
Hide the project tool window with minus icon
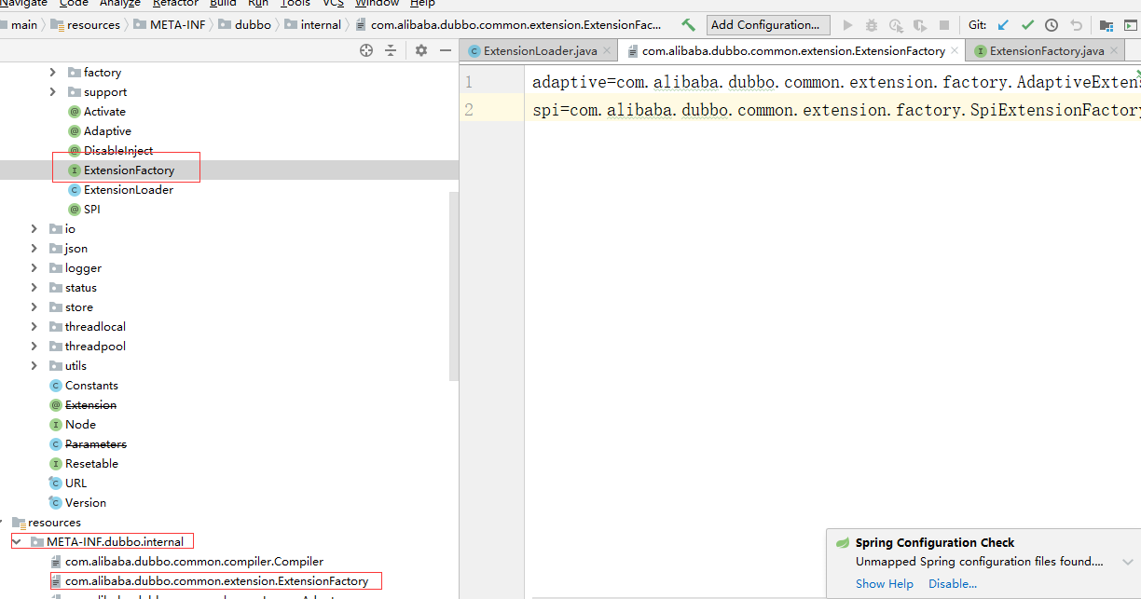(446, 50)
